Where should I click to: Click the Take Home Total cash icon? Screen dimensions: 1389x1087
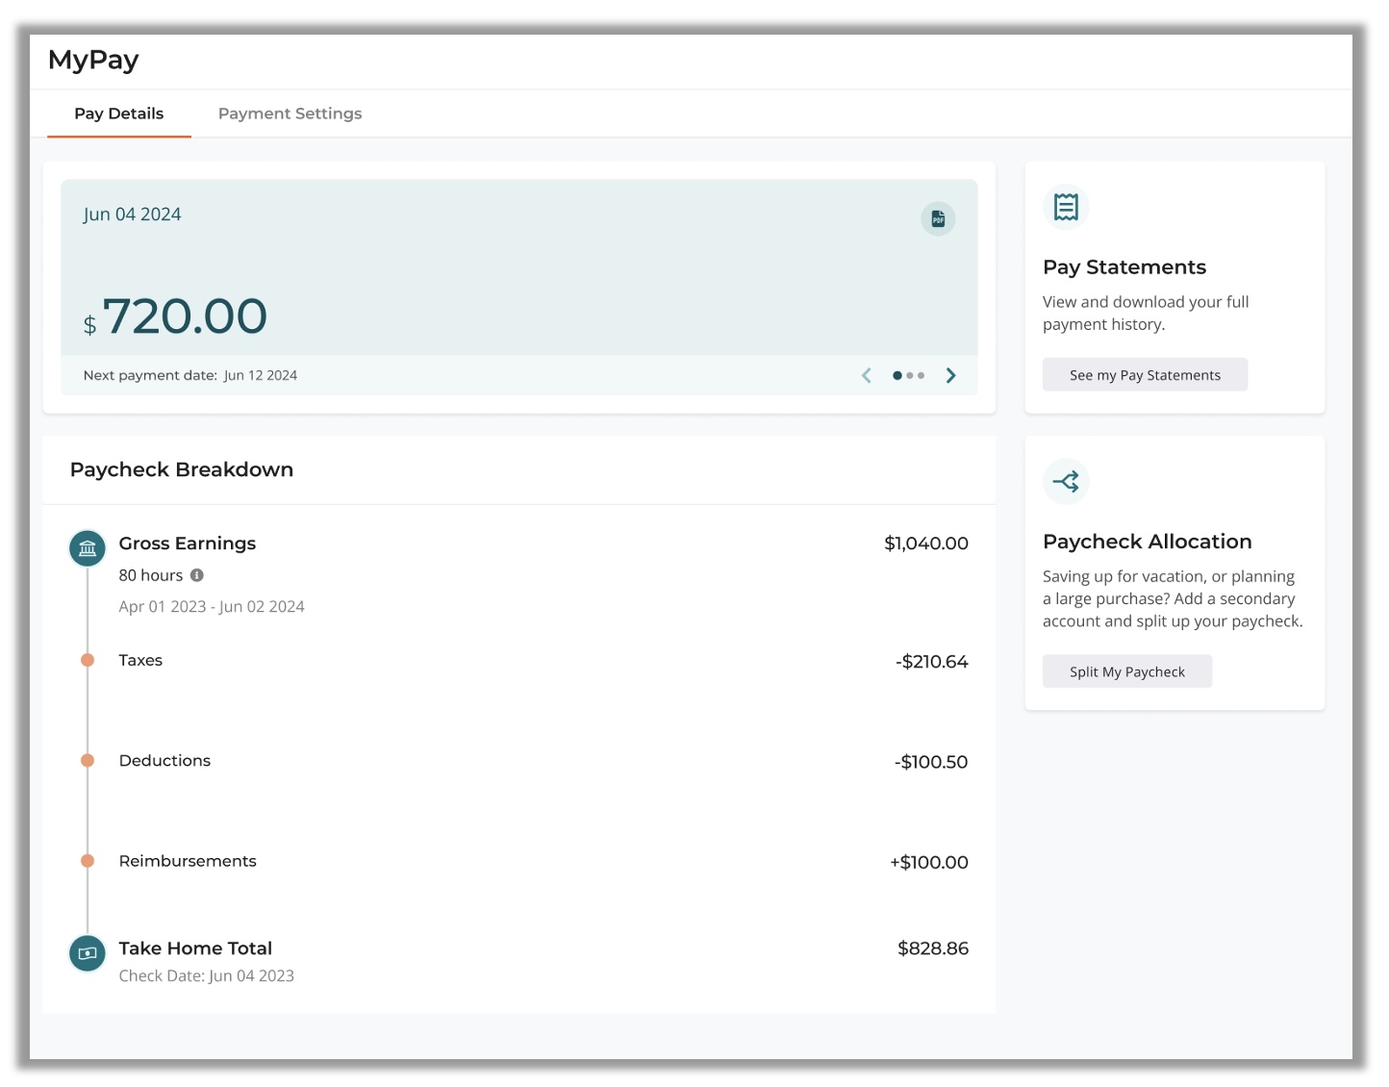[88, 953]
